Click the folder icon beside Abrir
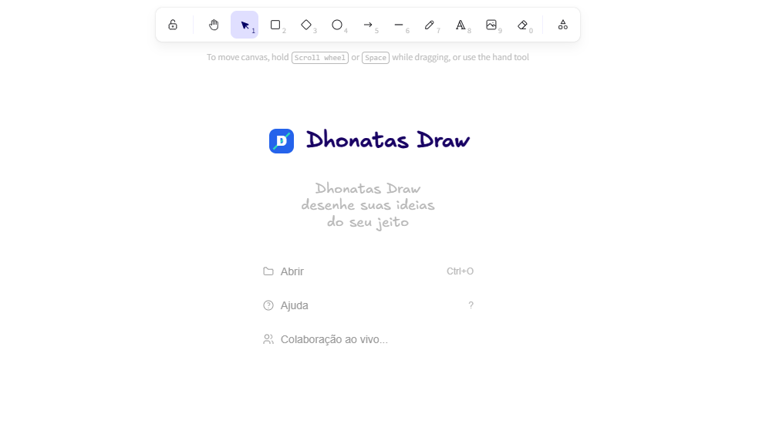This screenshot has width=759, height=421. (268, 271)
